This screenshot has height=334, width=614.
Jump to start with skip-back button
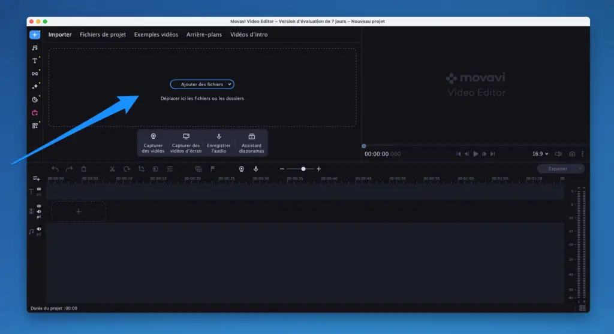(x=458, y=154)
